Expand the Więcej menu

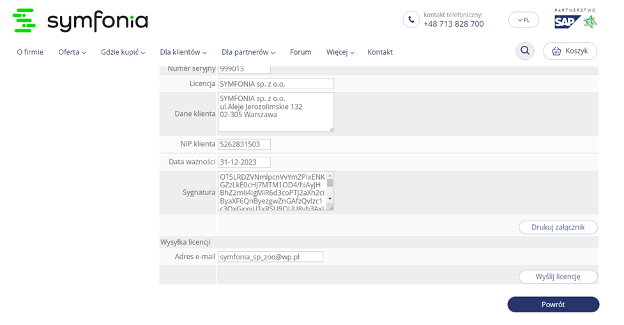coord(340,52)
